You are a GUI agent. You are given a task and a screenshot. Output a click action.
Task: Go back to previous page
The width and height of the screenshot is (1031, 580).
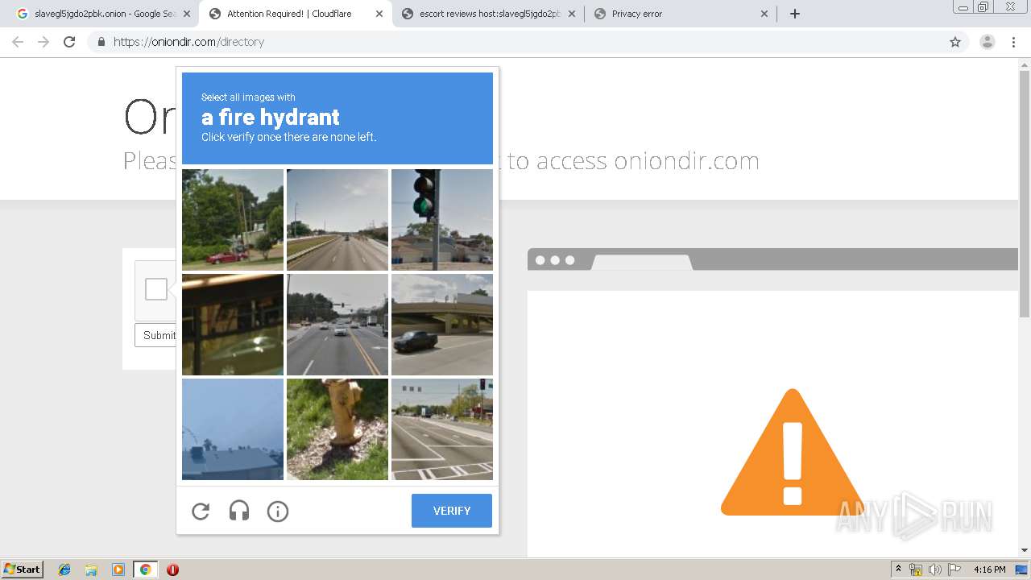pos(18,42)
